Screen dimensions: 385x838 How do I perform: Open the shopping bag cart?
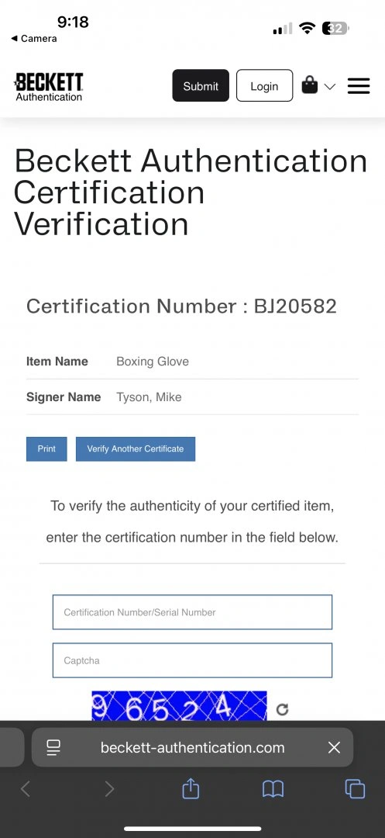coord(309,85)
